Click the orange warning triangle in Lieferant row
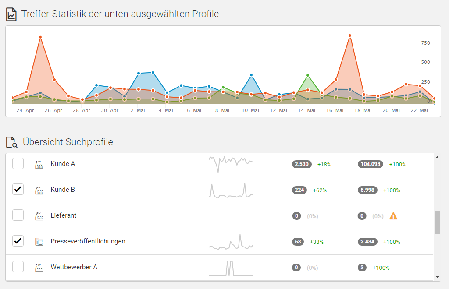Screen dimensions: 449x289 393,216
